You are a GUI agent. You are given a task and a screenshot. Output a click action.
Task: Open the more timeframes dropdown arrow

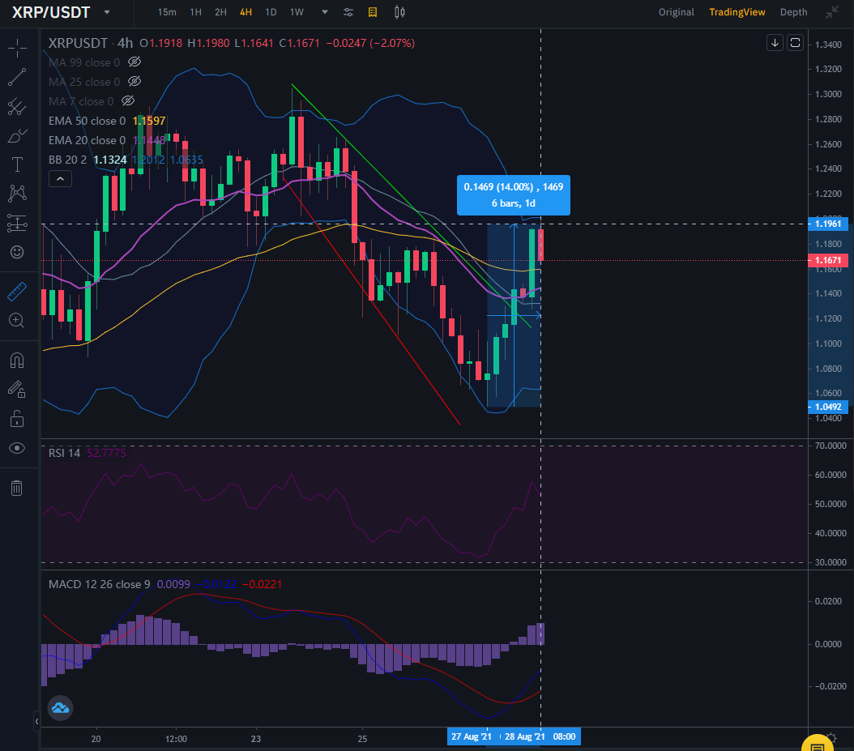(325, 12)
